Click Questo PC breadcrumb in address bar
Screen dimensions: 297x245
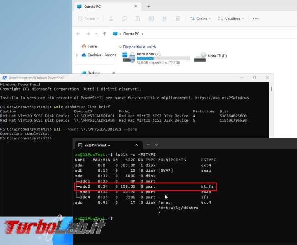tap(131, 34)
